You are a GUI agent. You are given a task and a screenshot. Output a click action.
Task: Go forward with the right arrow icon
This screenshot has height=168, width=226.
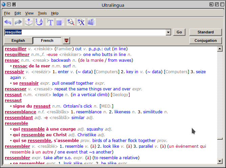(x=18, y=22)
